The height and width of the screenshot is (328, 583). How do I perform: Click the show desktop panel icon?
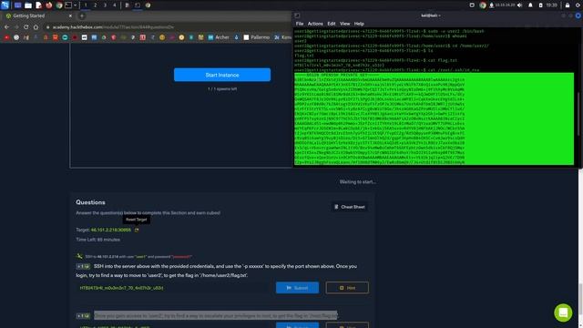(x=17, y=5)
